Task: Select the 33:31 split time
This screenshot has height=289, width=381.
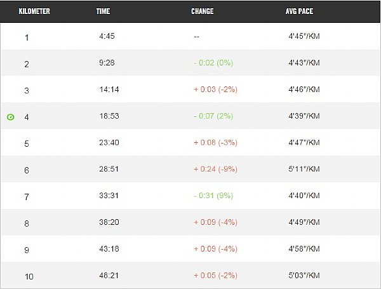Action: (109, 196)
